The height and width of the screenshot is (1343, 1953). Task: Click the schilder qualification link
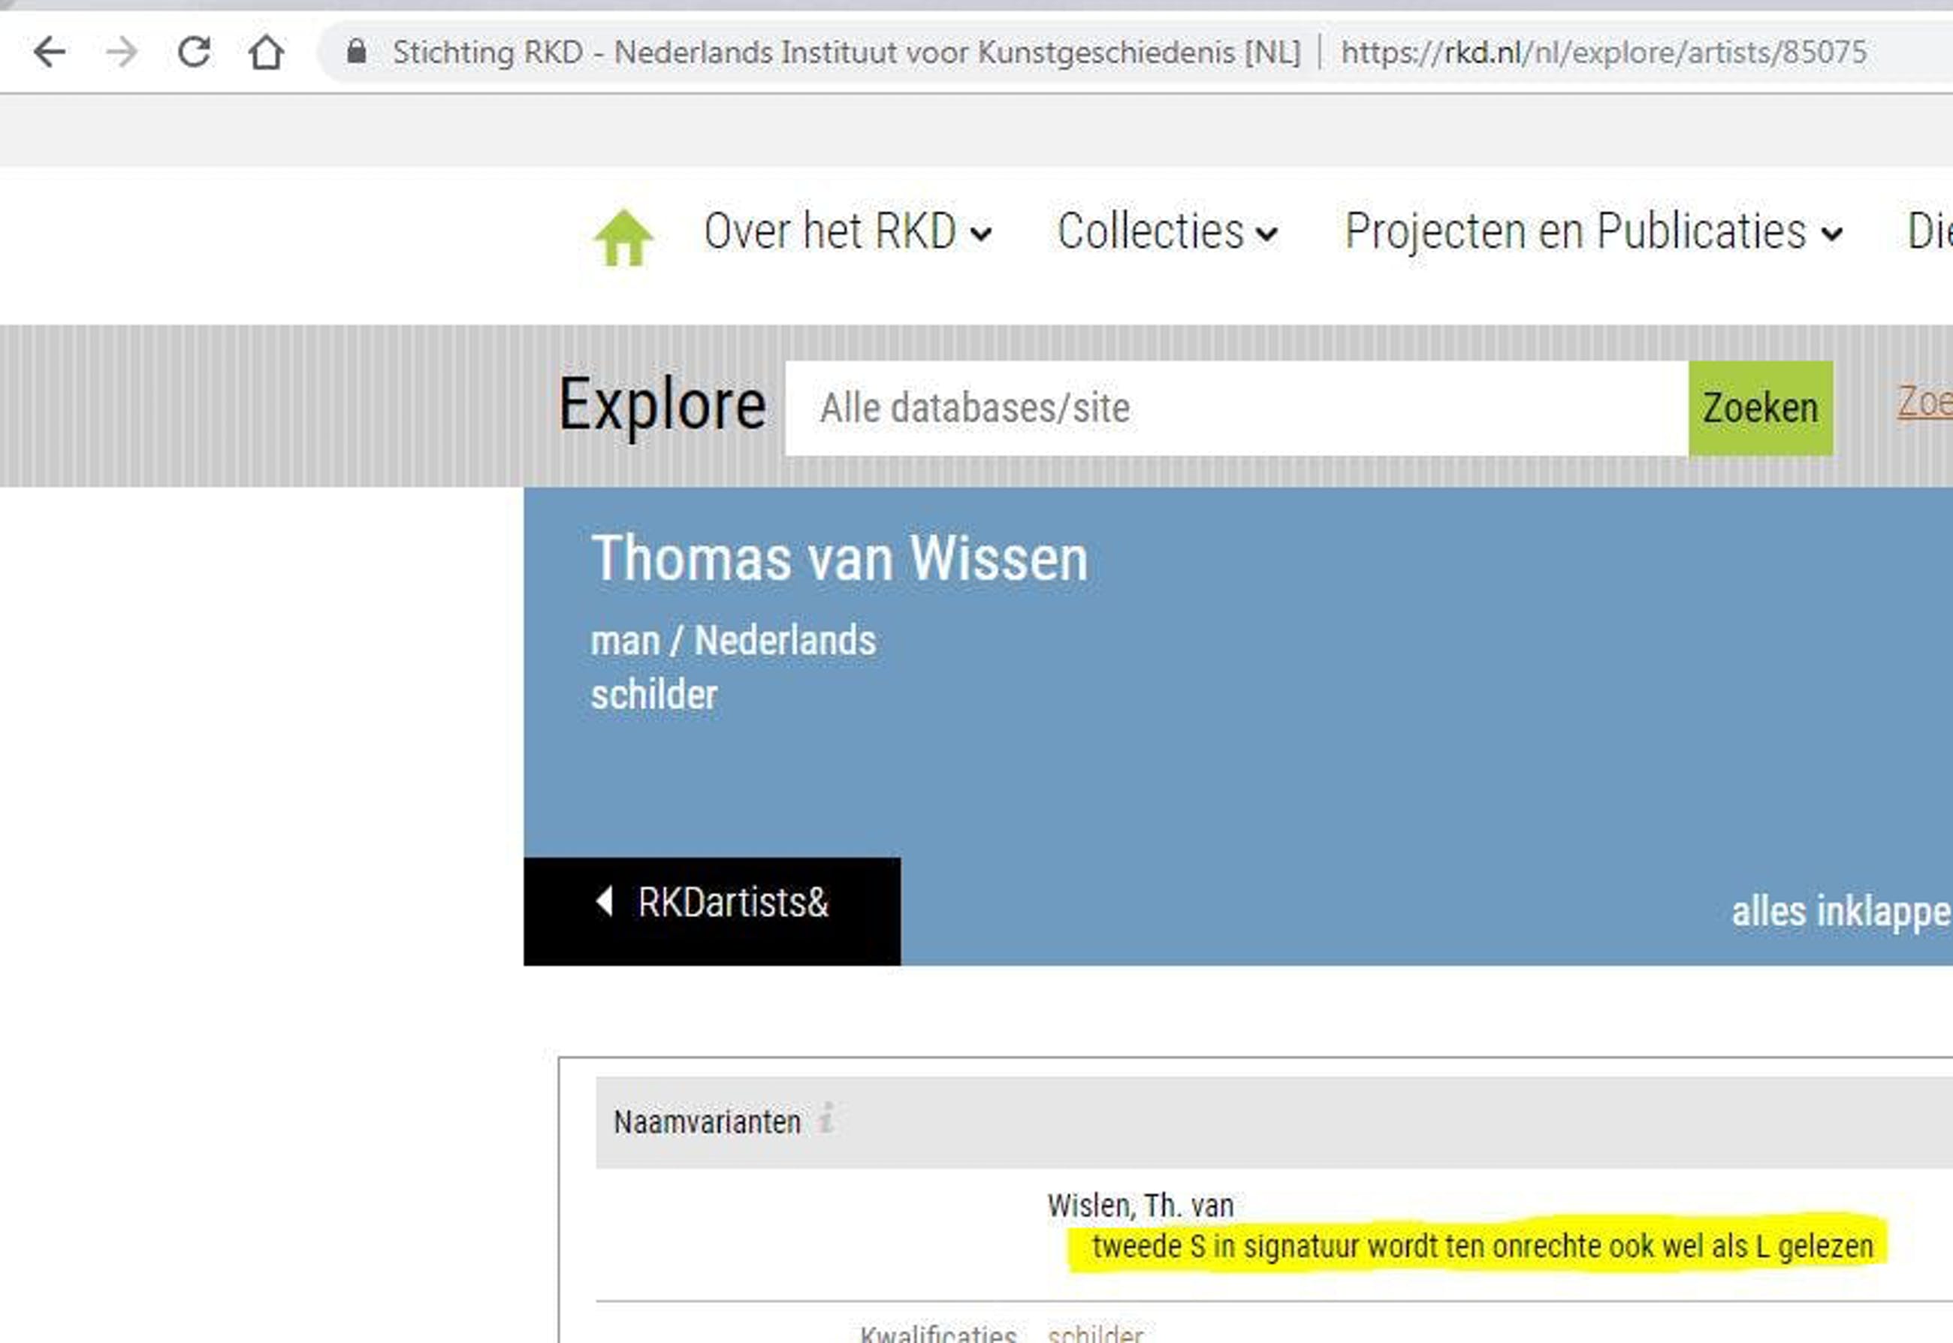tap(1094, 1333)
